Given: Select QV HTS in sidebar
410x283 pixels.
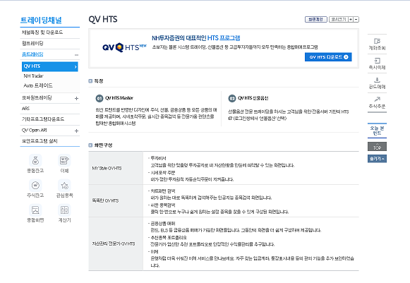Looking at the screenshot, I should pos(50,66).
